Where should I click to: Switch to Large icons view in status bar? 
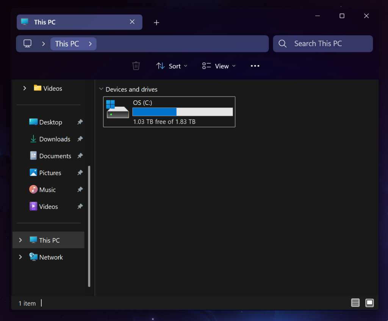tap(369, 303)
